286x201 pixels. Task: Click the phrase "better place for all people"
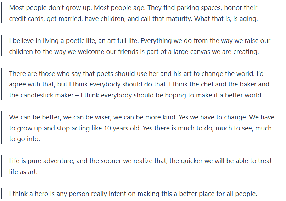[x=217, y=194]
